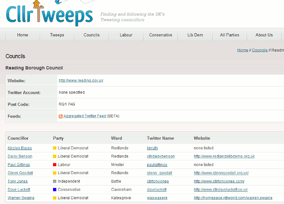Open waswasere Twitter name link

coord(157,198)
